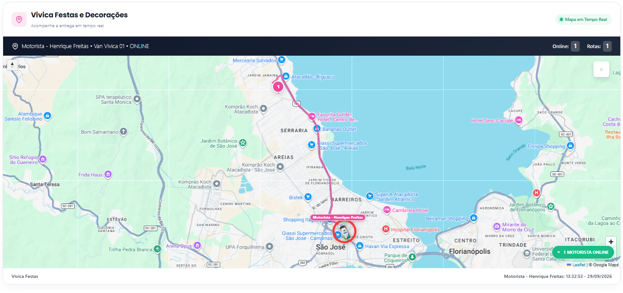623x293 pixels.
Task: Click the Trilha Pedra Branca hiking icon
Action: tap(157, 249)
